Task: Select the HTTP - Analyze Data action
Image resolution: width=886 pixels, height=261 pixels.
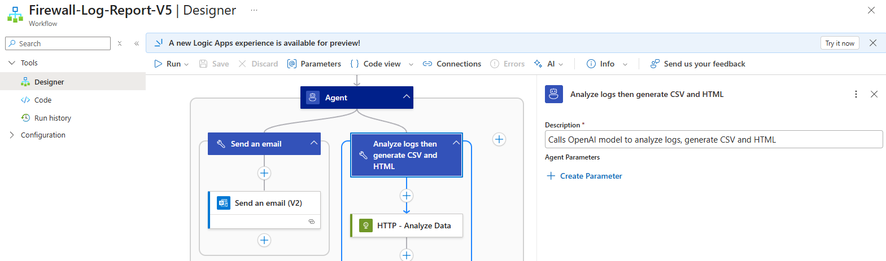Action: click(407, 225)
